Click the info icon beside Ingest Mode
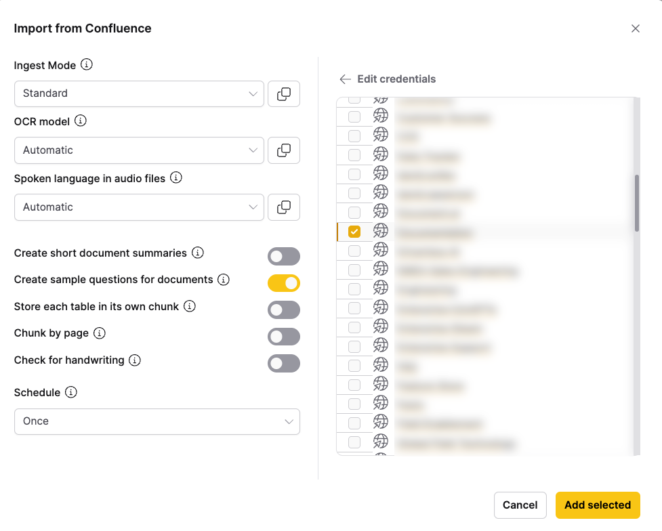Image resolution: width=662 pixels, height=531 pixels. 87,65
